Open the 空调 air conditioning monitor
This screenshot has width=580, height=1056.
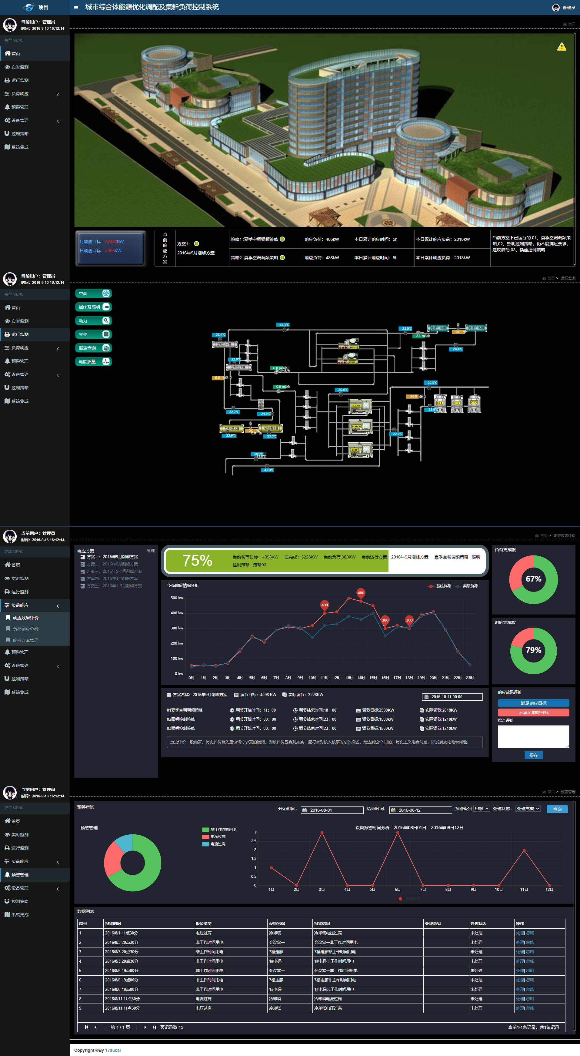(93, 293)
